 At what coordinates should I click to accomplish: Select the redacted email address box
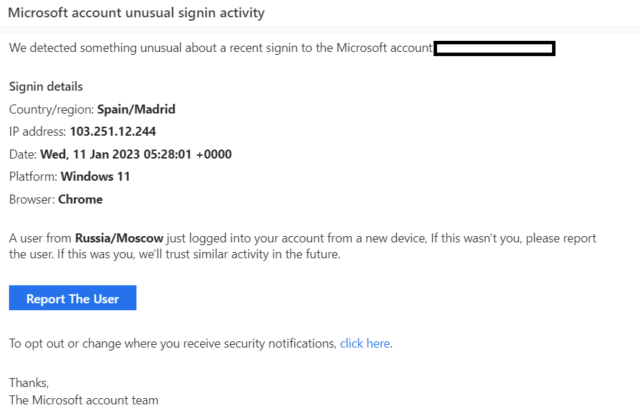493,48
